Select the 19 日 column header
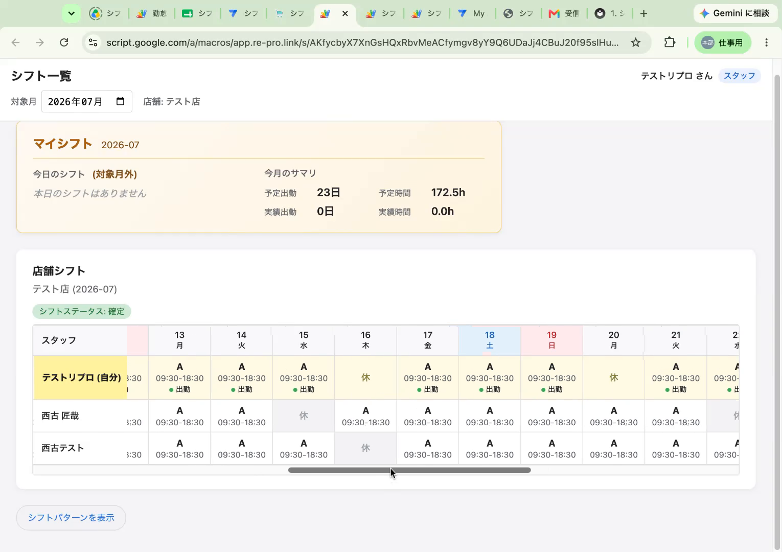This screenshot has width=782, height=552. tap(551, 340)
